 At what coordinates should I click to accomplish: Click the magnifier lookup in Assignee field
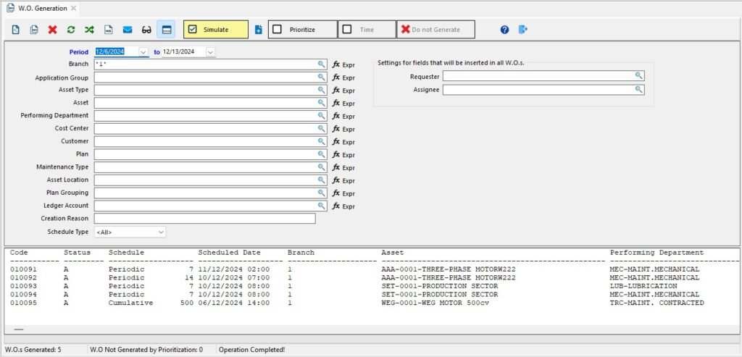639,89
